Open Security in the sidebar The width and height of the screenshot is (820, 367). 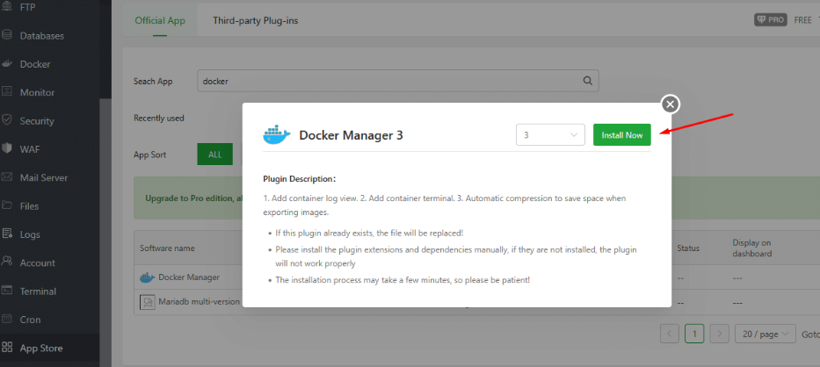(37, 121)
